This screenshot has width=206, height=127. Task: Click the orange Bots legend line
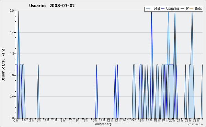(x=192, y=9)
